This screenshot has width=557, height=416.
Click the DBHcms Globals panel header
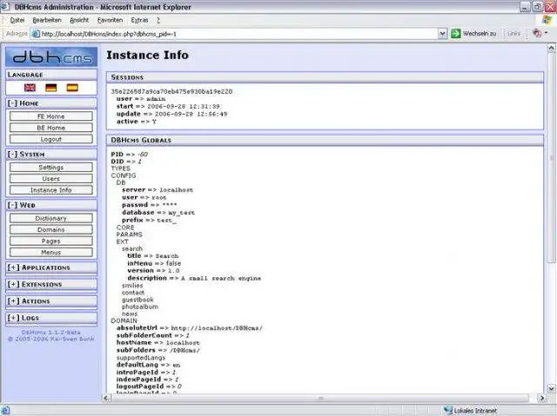325,140
